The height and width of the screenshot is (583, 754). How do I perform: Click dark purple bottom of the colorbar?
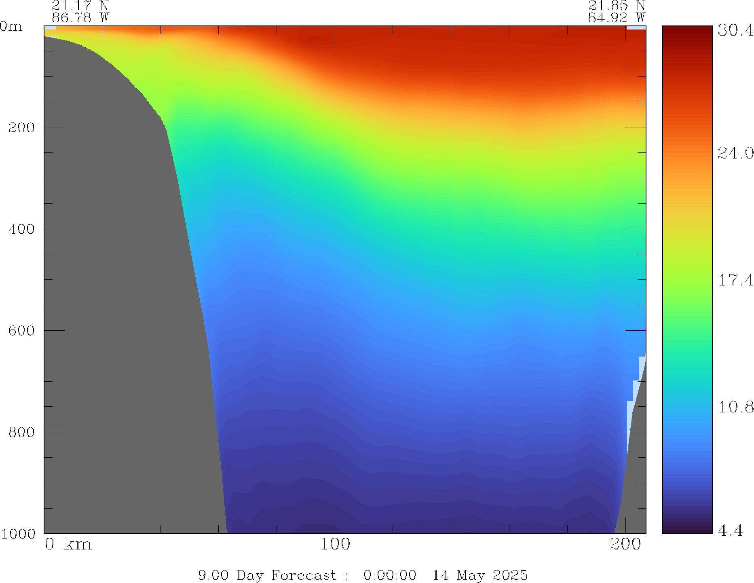pos(687,528)
